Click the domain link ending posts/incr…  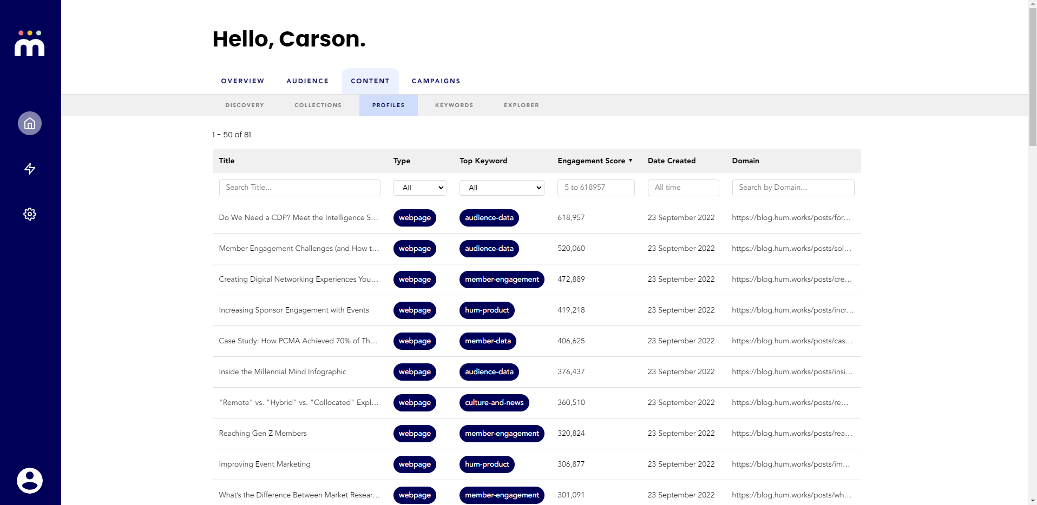point(793,310)
